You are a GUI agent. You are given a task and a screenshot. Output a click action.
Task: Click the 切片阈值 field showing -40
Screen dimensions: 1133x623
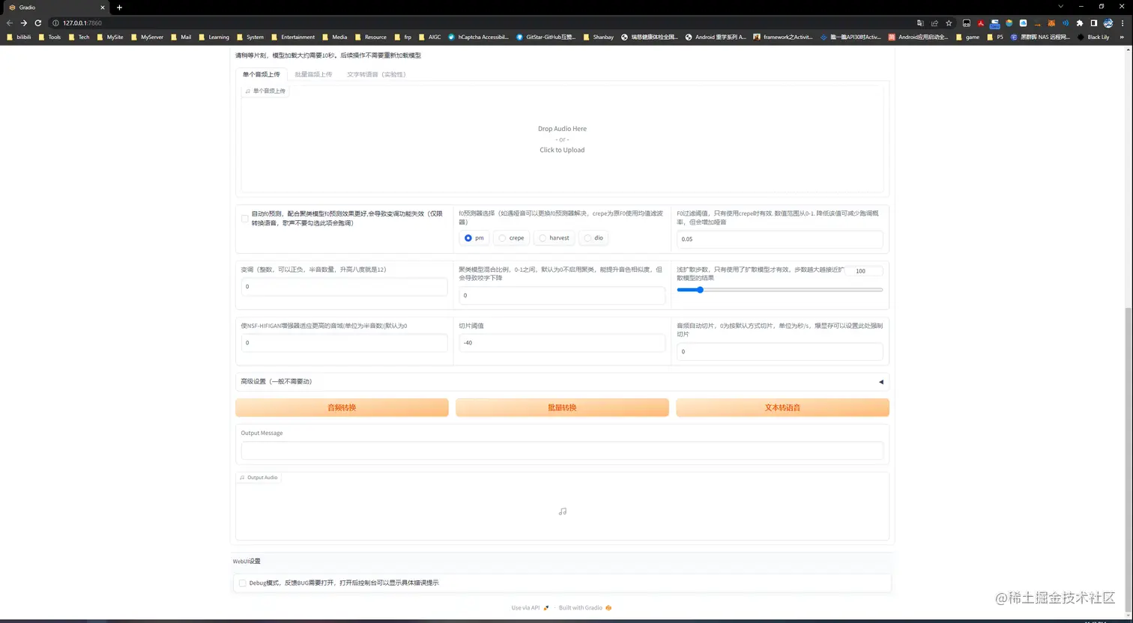pyautogui.click(x=562, y=342)
